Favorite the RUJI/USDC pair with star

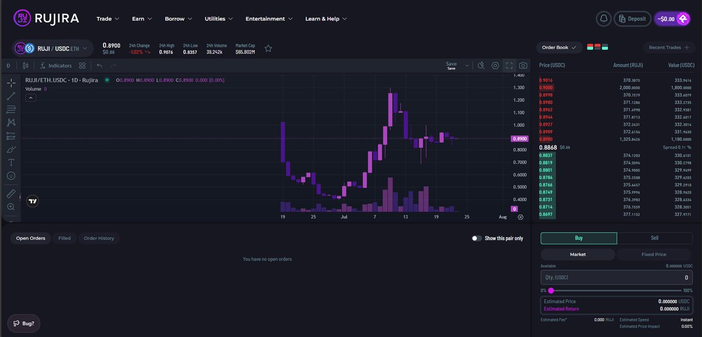269,48
